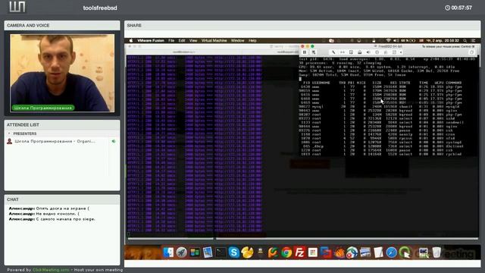Image resolution: width=485 pixels, height=273 pixels.
Task: Open Google Chrome from the Dock
Action: [286, 253]
